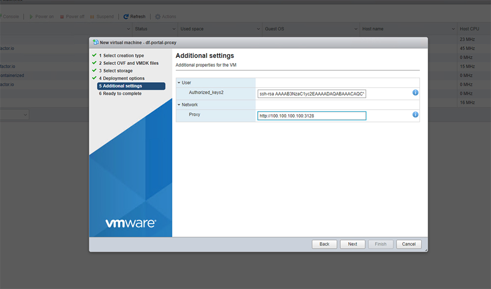Collapse the Network properties section
Image resolution: width=491 pixels, height=289 pixels.
click(x=179, y=105)
